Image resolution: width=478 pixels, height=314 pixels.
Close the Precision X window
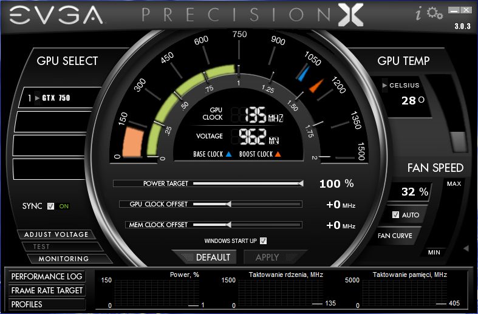click(x=466, y=11)
